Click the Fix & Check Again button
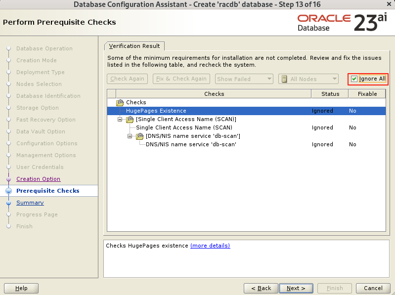Screen dimensions: 395x295 pyautogui.click(x=181, y=79)
